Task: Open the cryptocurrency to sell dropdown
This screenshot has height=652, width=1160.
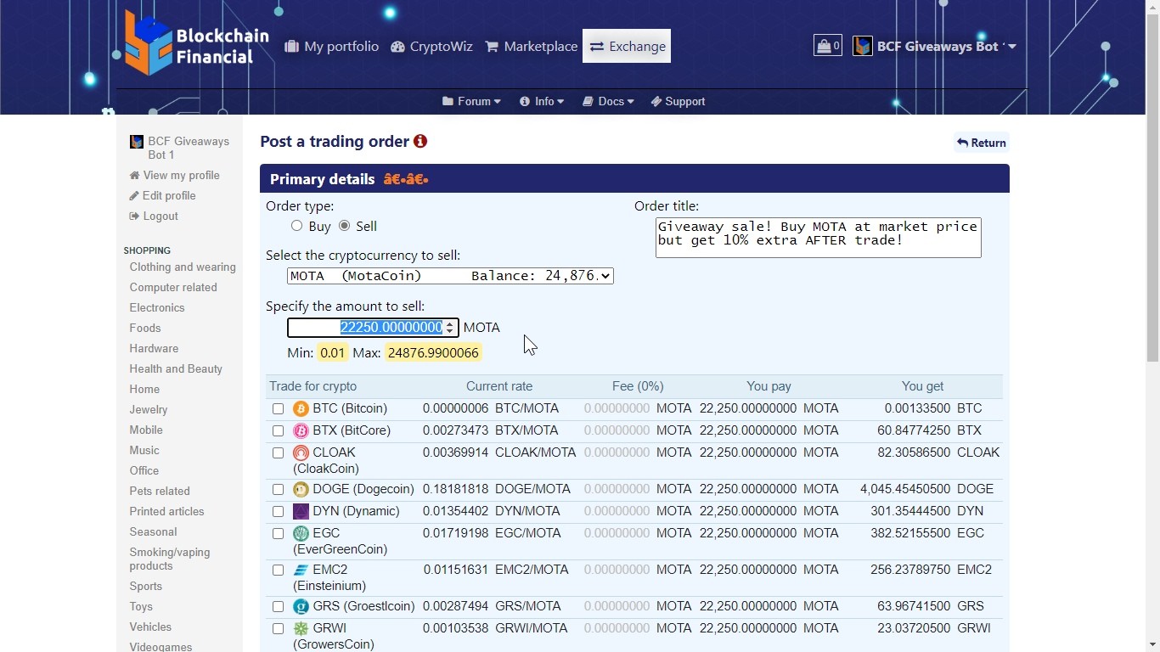Action: 450,276
